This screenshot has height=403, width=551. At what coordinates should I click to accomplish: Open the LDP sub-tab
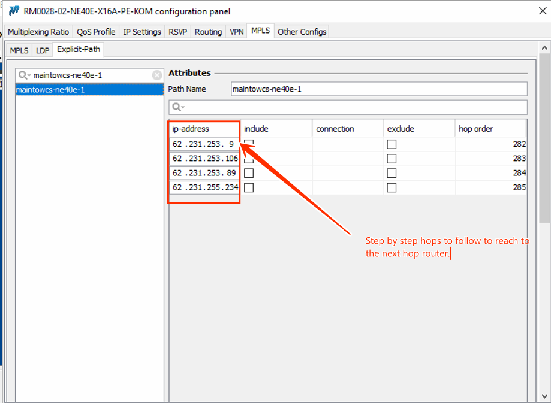pos(43,51)
